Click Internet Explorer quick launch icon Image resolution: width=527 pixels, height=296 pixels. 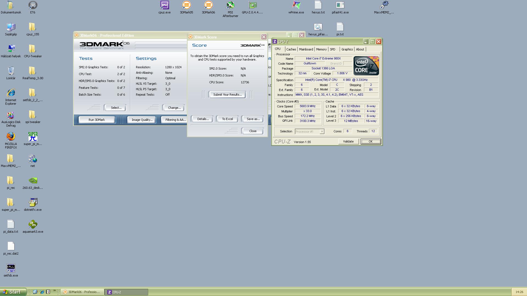42,292
